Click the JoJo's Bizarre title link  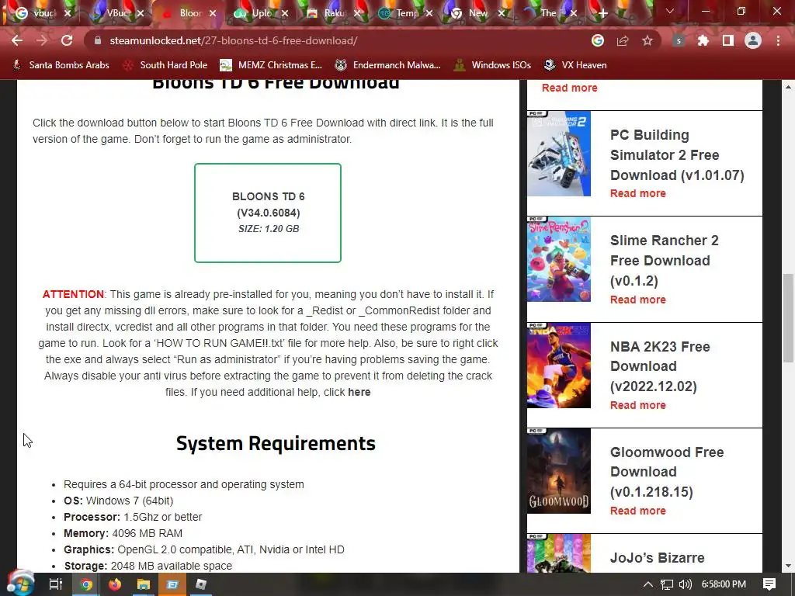[657, 558]
